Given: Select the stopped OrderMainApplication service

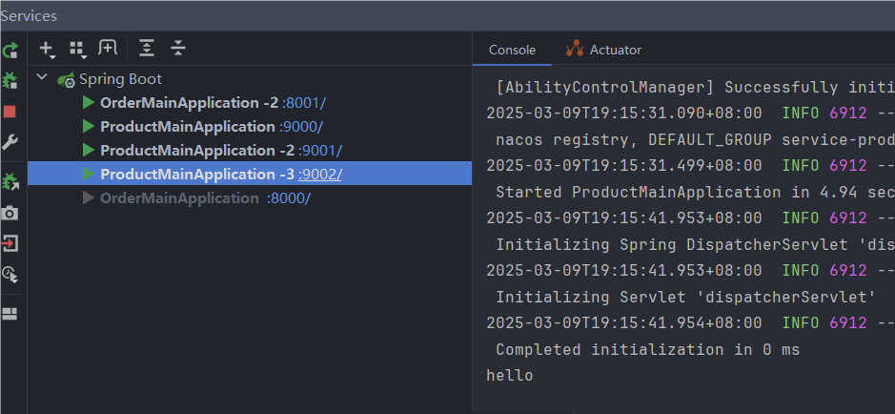Looking at the screenshot, I should click(179, 198).
